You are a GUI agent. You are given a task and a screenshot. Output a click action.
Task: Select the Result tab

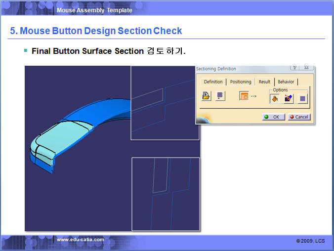click(x=264, y=82)
